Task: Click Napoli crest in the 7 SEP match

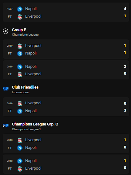Action: click(20, 9)
